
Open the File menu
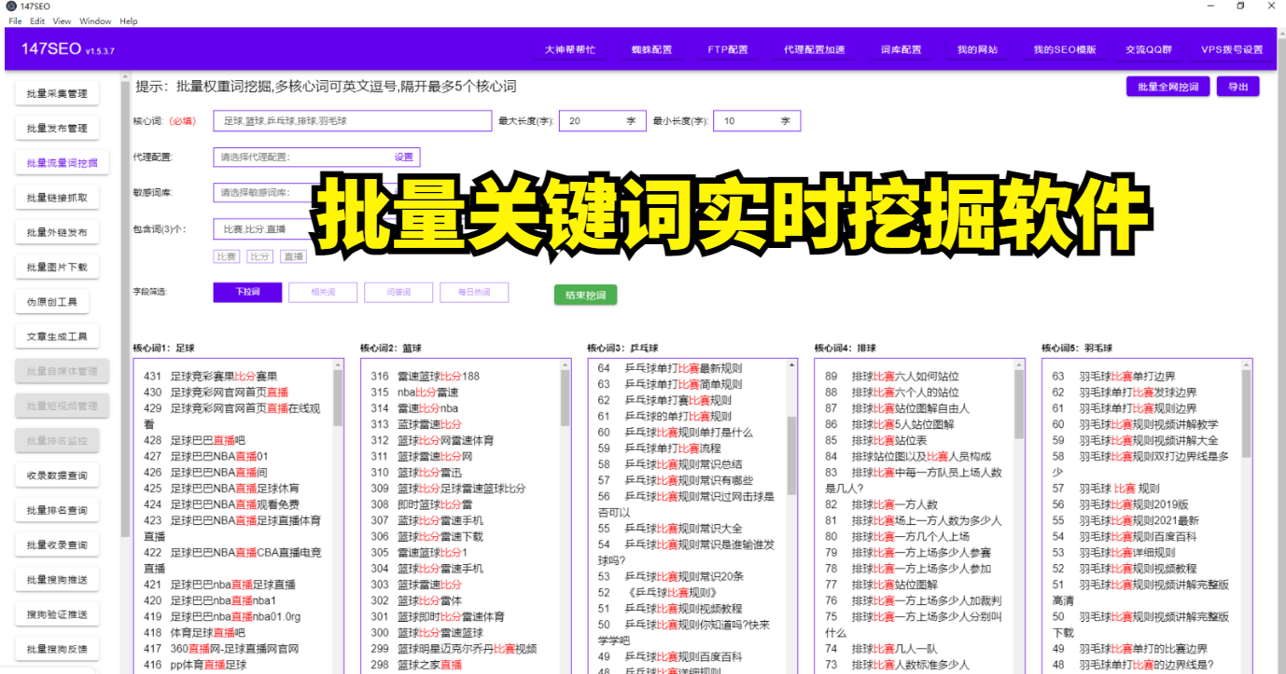pos(16,21)
